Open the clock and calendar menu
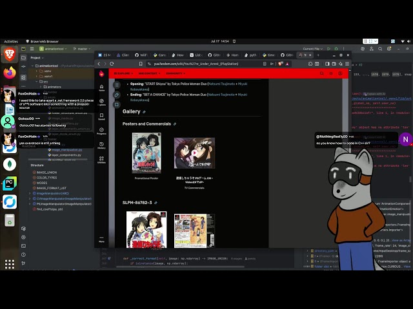Image resolution: width=413 pixels, height=309 pixels. pyautogui.click(x=220, y=41)
